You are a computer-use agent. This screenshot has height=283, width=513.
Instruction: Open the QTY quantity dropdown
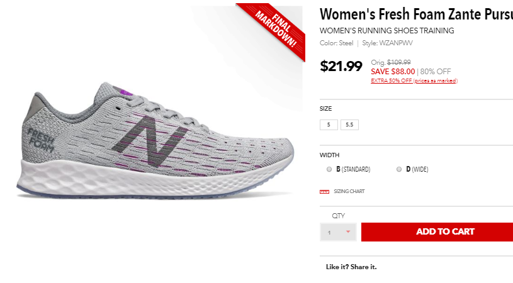coord(339,232)
